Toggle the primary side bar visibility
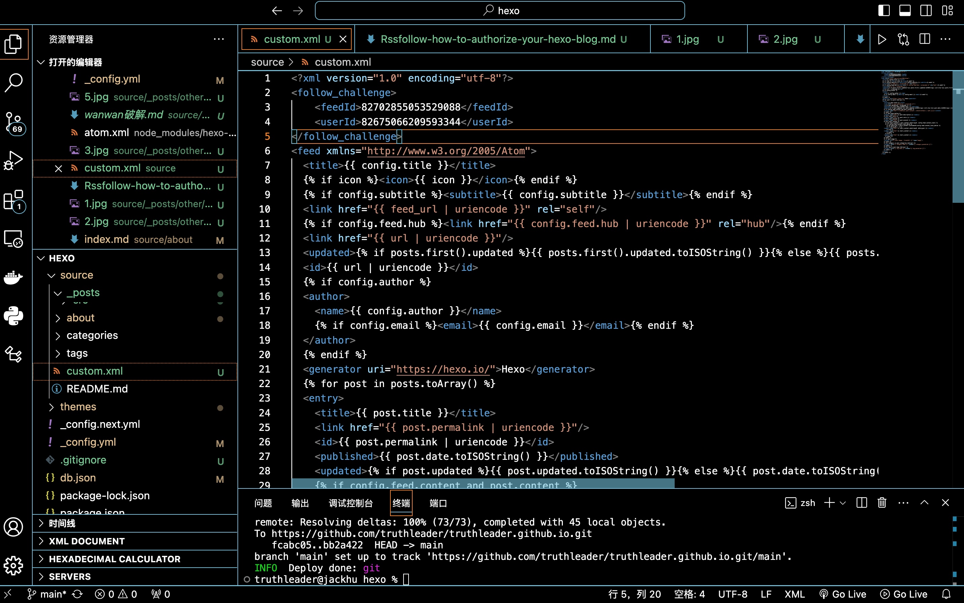This screenshot has width=964, height=603. (x=883, y=11)
